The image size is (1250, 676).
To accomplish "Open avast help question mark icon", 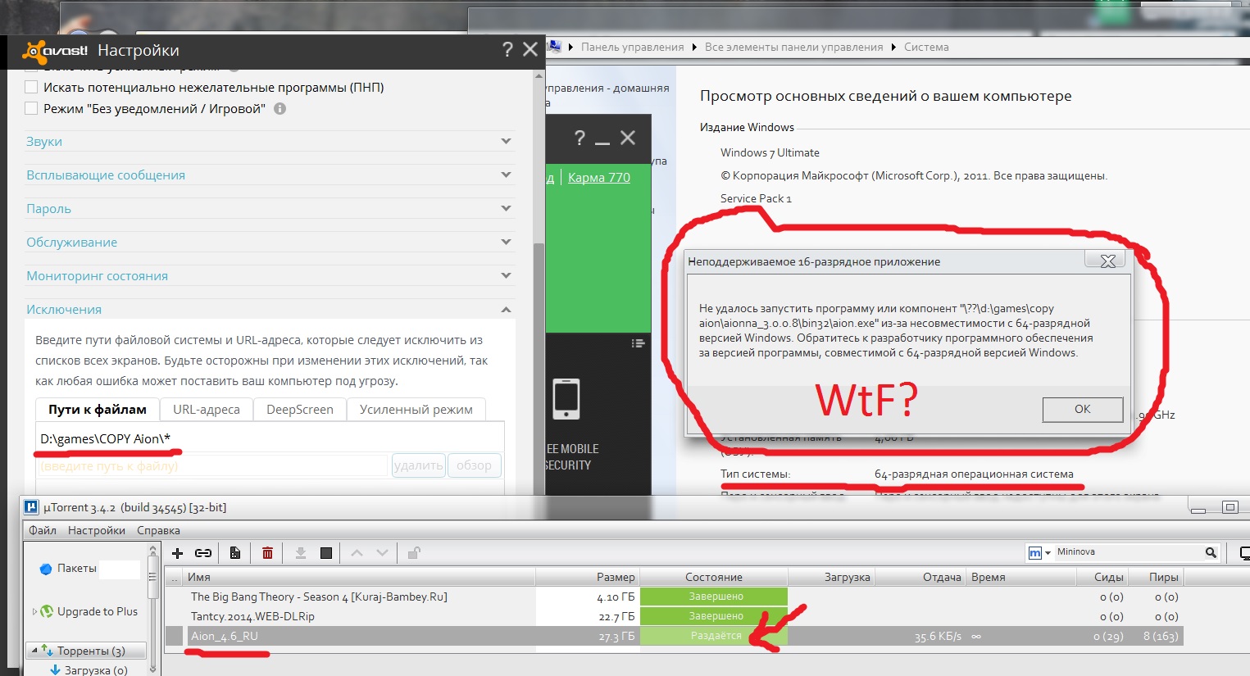I will (x=507, y=50).
